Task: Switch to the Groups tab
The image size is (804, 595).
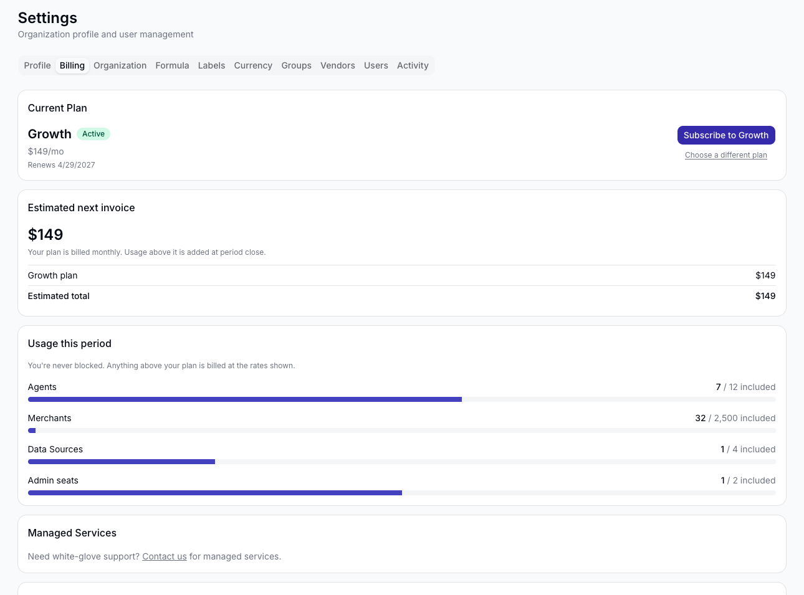Action: [x=296, y=65]
